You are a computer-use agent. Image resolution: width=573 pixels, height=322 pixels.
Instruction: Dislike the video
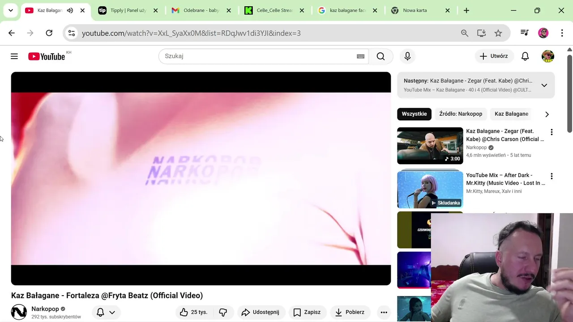[x=223, y=312]
